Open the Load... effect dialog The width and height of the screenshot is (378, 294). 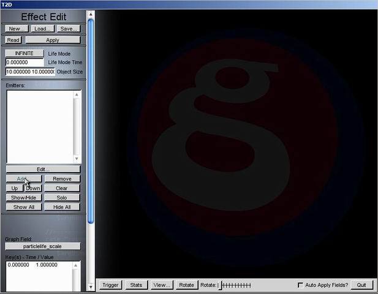tap(43, 29)
